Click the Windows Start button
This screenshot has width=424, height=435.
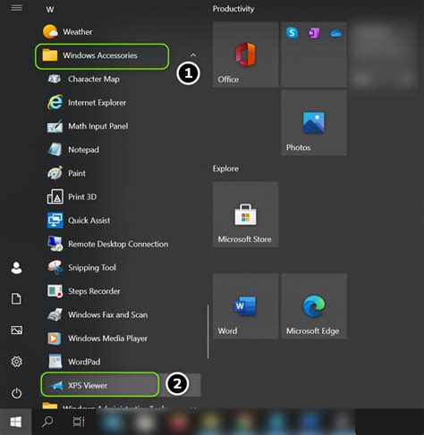(16, 422)
